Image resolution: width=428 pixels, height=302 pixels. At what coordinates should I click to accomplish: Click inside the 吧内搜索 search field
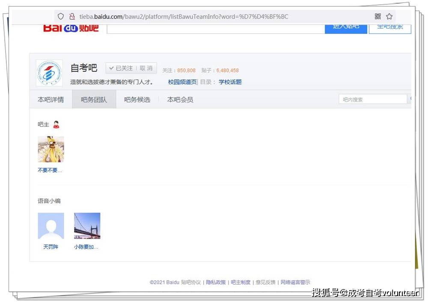372,99
